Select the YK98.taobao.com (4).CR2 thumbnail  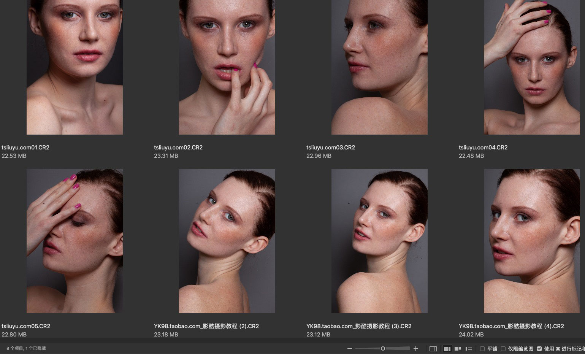(532, 241)
